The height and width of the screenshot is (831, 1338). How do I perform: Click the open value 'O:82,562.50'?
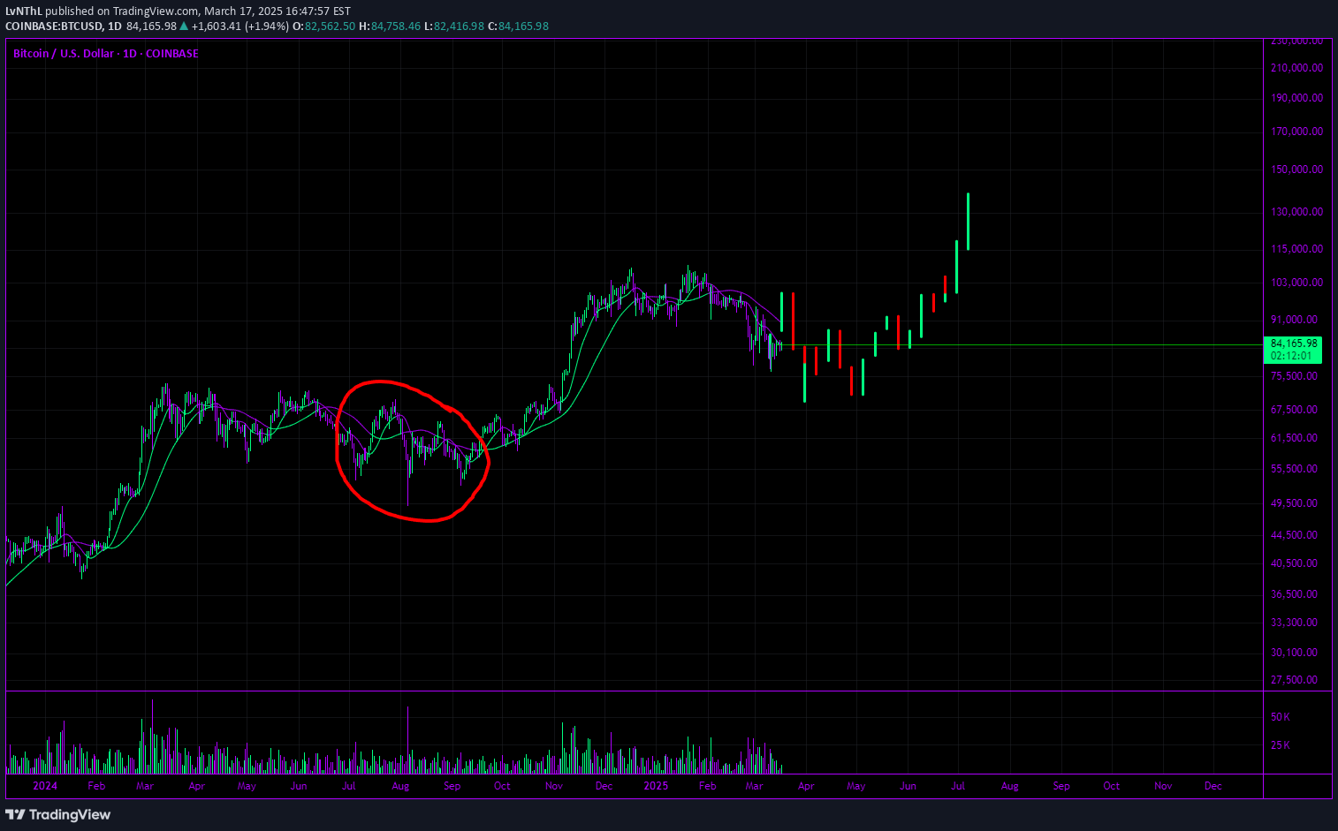(x=324, y=26)
